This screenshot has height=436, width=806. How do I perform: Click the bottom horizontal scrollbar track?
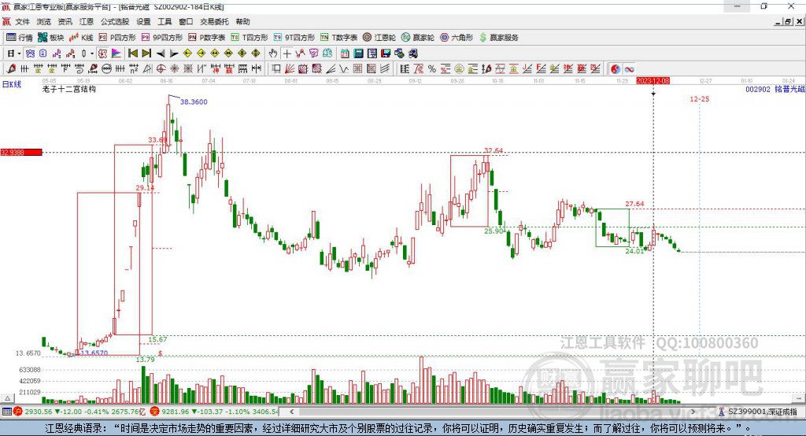[492, 412]
